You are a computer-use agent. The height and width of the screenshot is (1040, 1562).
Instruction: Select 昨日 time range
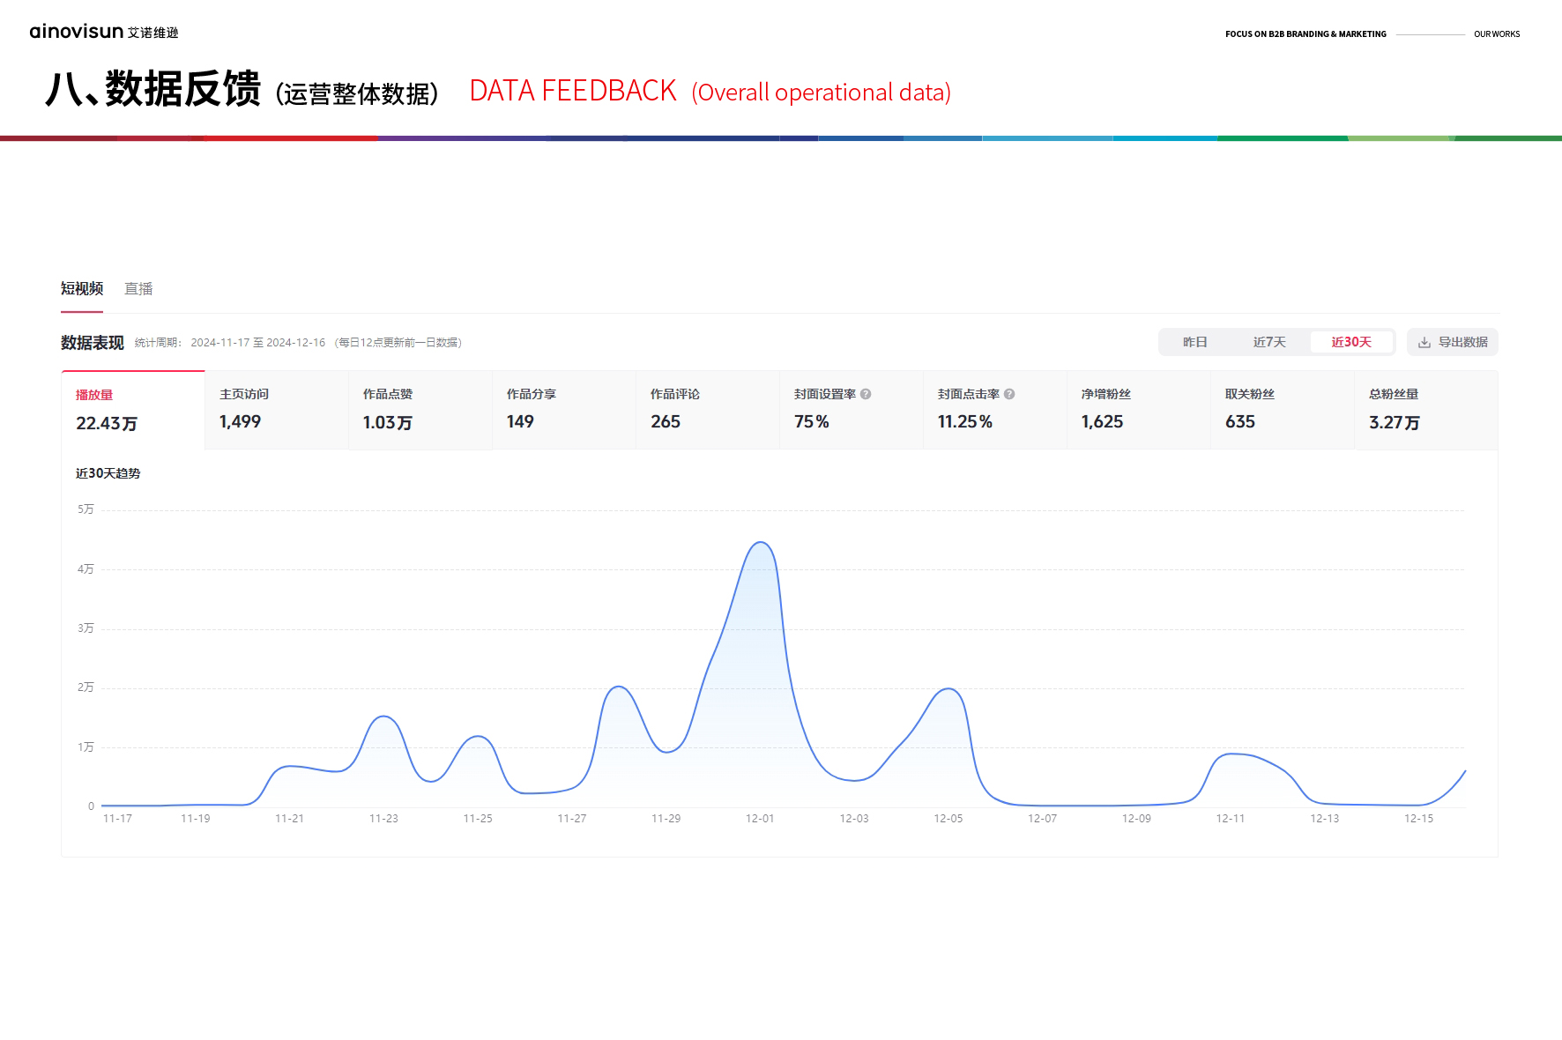pos(1194,342)
